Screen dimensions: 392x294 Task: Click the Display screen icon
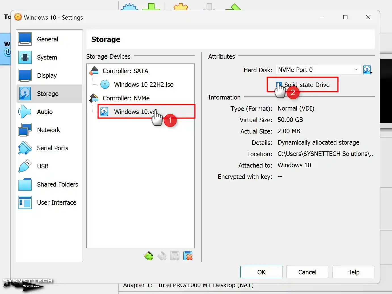pyautogui.click(x=25, y=75)
